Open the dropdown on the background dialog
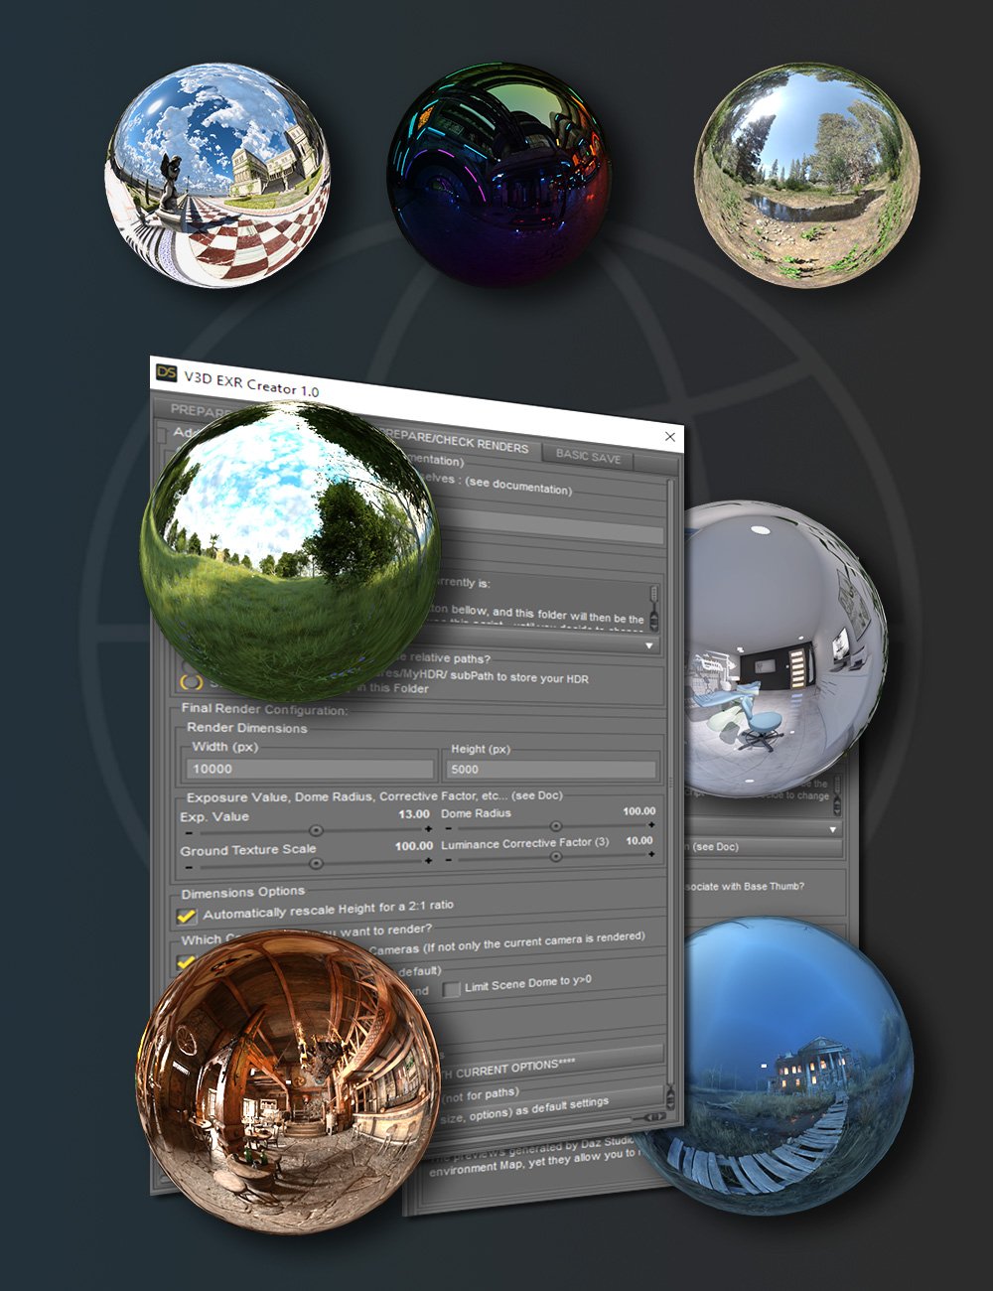Viewport: 993px width, 1291px height. tap(832, 829)
